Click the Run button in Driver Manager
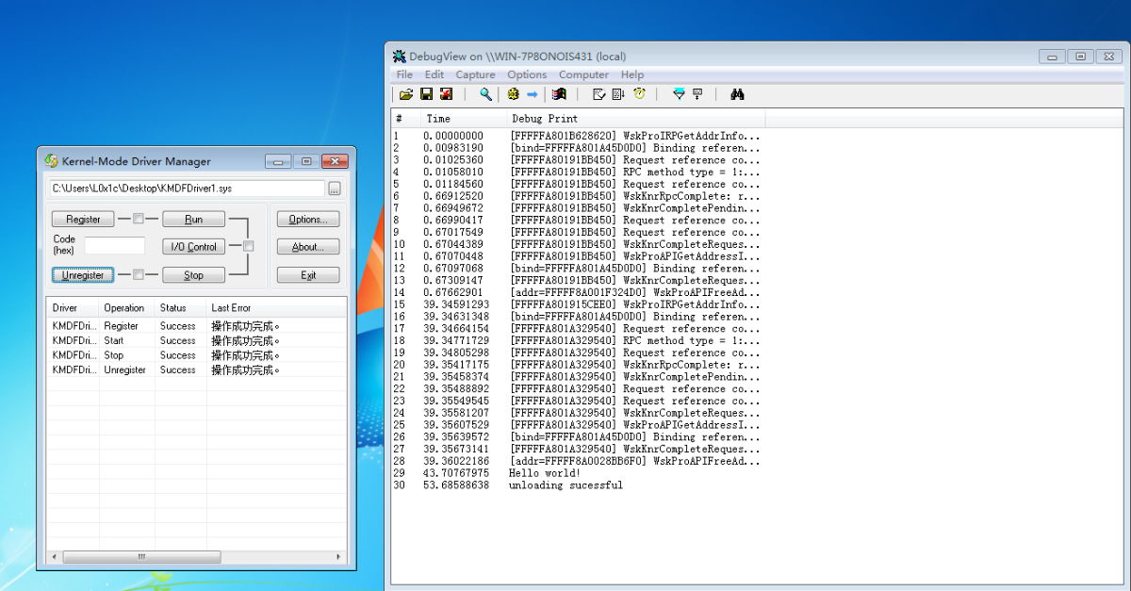This screenshot has height=591, width=1131. coord(193,219)
